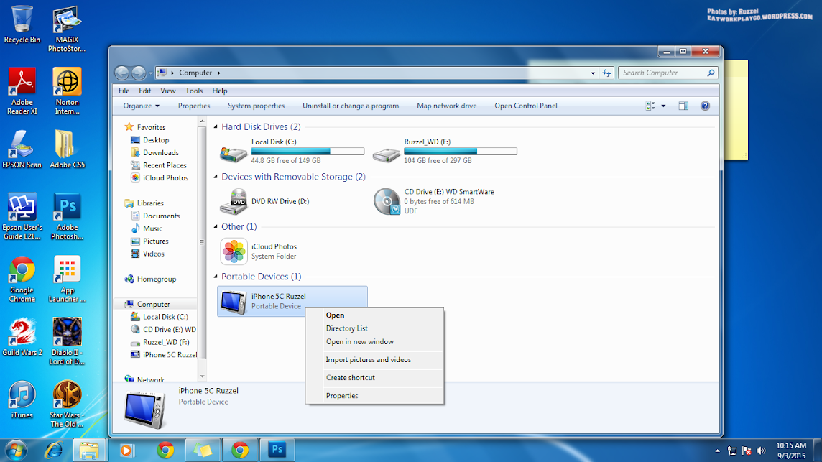Choose Properties in the context menu
Viewport: 822px width, 462px height.
coord(375,396)
